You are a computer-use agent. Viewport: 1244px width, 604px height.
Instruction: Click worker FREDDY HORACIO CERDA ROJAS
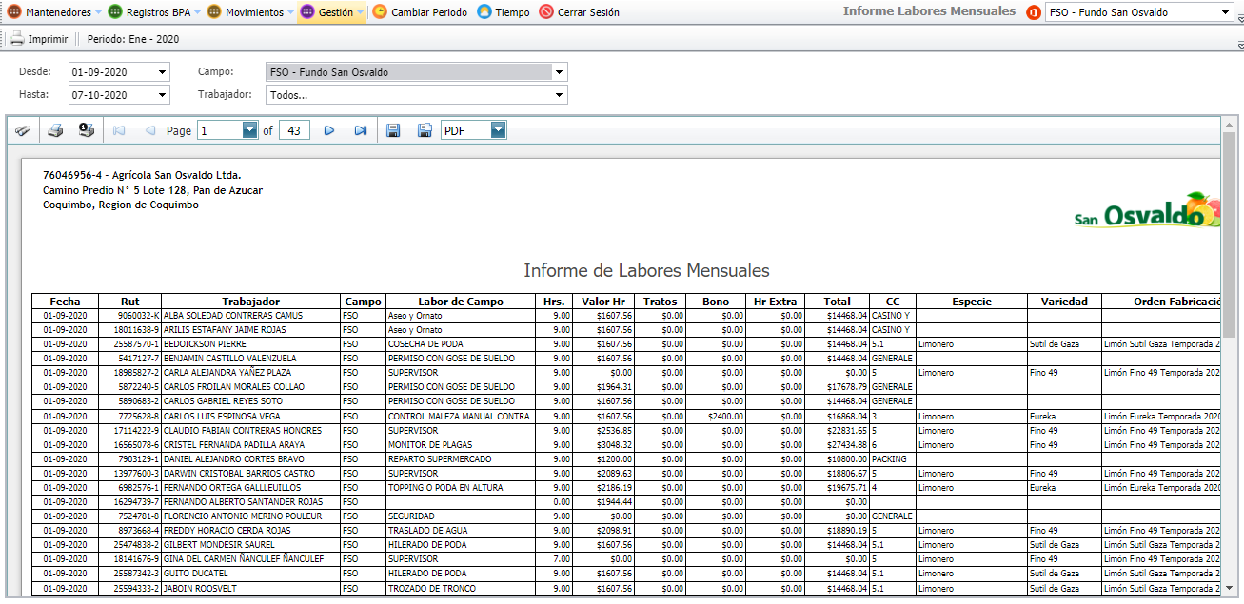(227, 530)
